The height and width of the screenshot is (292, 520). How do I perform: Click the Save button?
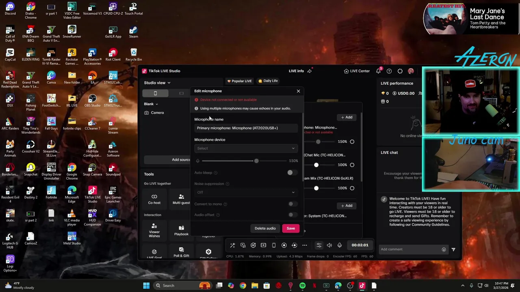(x=291, y=228)
